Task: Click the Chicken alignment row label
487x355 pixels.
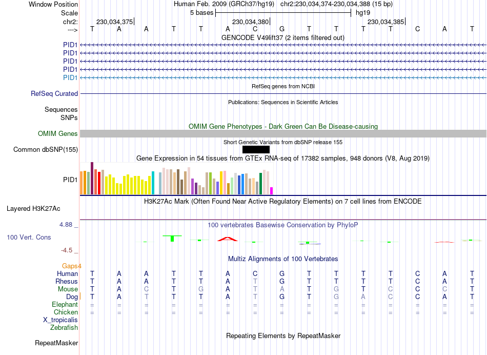Action: point(66,312)
